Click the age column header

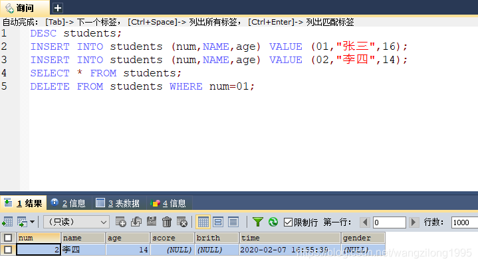pyautogui.click(x=128, y=238)
